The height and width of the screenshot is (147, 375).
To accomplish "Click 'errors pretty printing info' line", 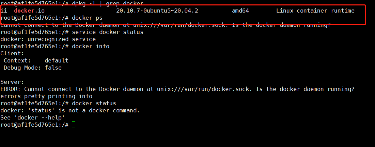I will (x=46, y=96).
